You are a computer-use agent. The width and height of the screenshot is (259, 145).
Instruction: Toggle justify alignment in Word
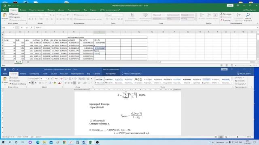(x=74, y=83)
